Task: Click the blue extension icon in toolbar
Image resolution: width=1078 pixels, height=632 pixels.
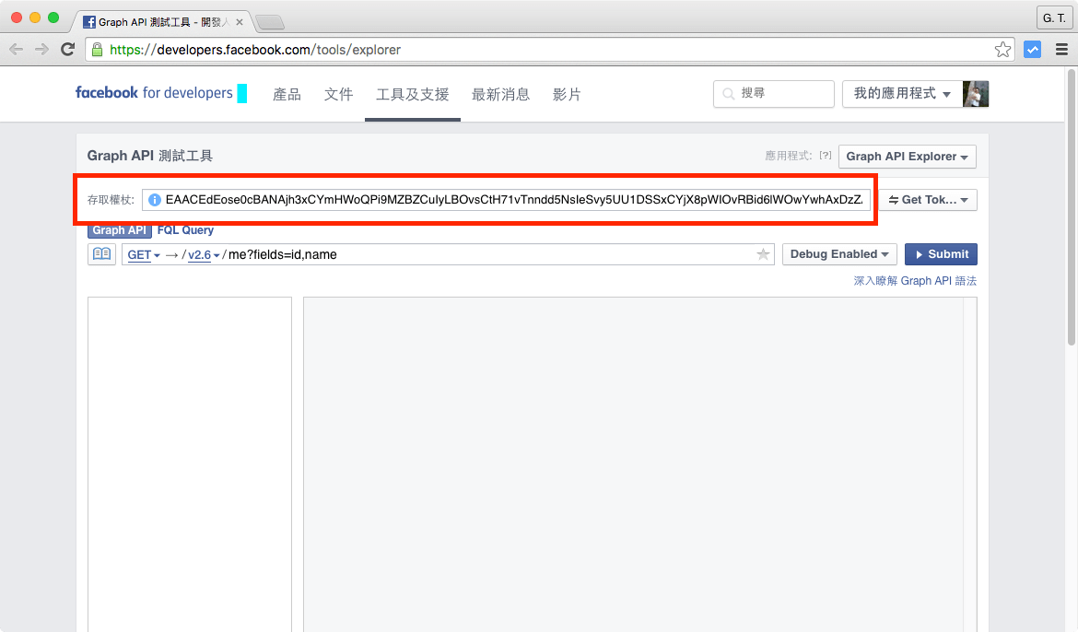Action: pos(1032,50)
